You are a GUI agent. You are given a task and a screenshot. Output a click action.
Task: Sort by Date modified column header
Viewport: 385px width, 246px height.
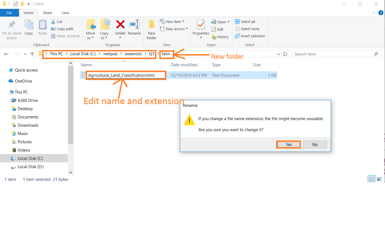coord(184,65)
